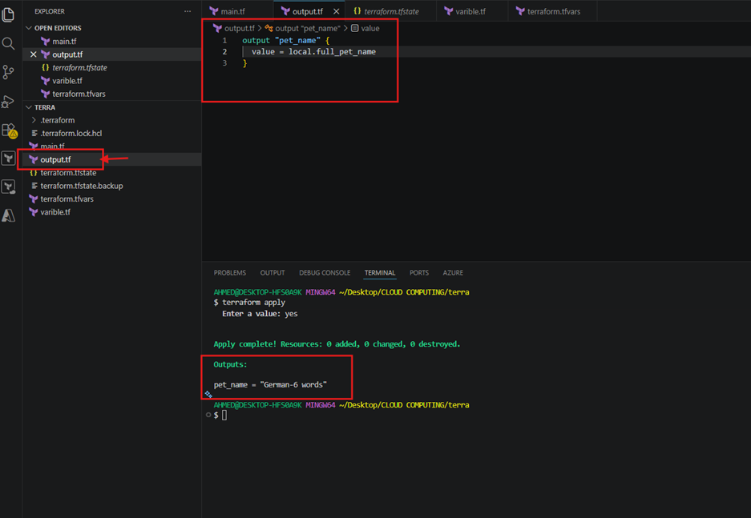Click the code 'local.full_pet_name' in editor
Screen dimensions: 751x518
click(x=332, y=52)
